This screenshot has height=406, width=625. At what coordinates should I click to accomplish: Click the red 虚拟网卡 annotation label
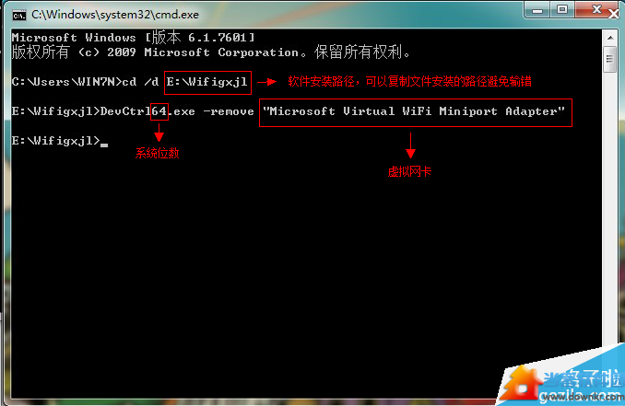409,171
